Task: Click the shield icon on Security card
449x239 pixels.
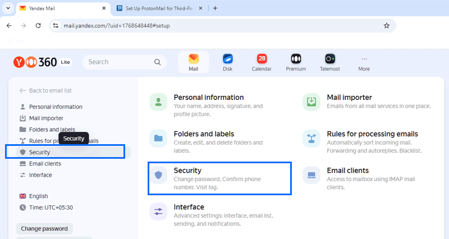Action: pos(158,175)
